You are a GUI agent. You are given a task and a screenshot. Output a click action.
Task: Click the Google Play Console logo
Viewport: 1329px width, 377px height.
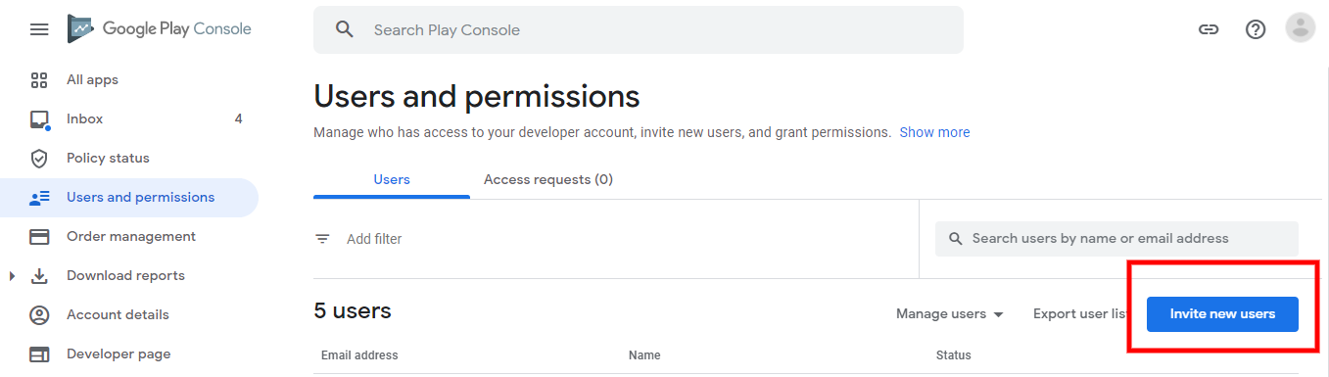[159, 29]
